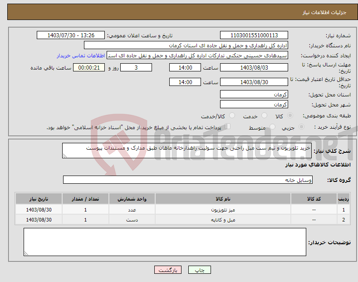The height and width of the screenshot is (282, 358).
Task: Click the شماره نیاز field 1103001551000113
Action: point(254,35)
